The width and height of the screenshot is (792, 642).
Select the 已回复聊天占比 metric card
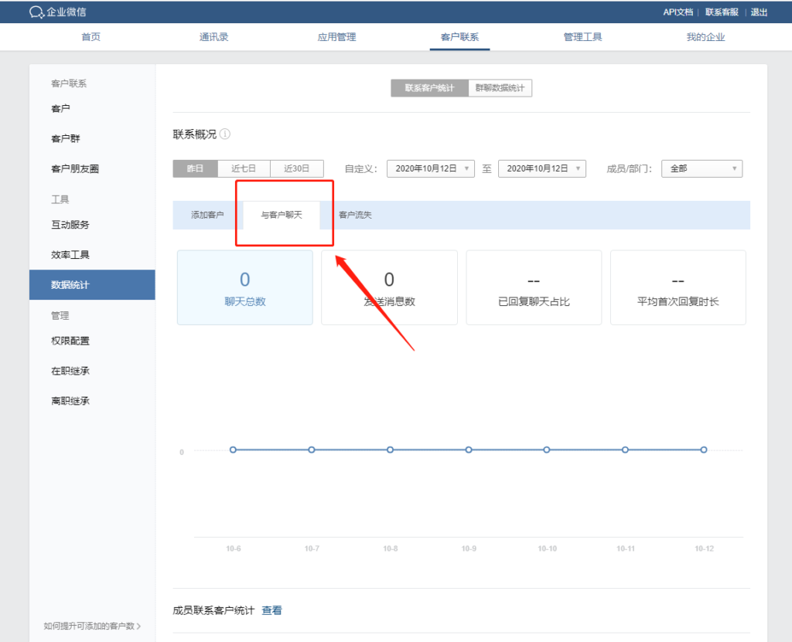coord(534,287)
